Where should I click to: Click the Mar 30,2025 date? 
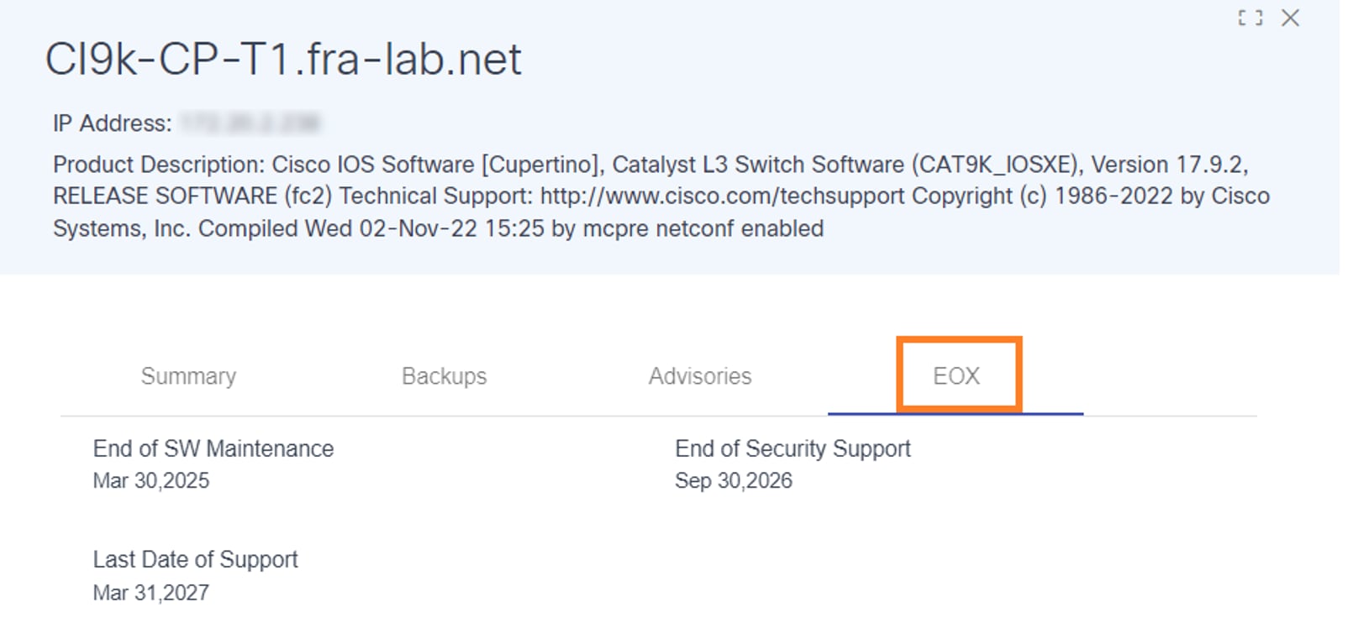(x=151, y=481)
